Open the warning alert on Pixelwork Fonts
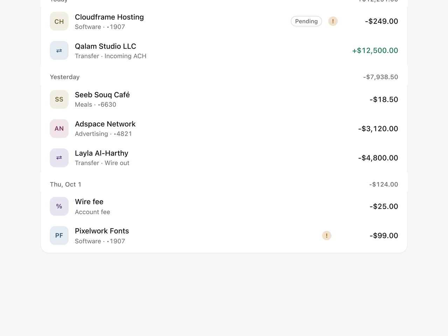Screen dimensions: 448x336 (327, 236)
